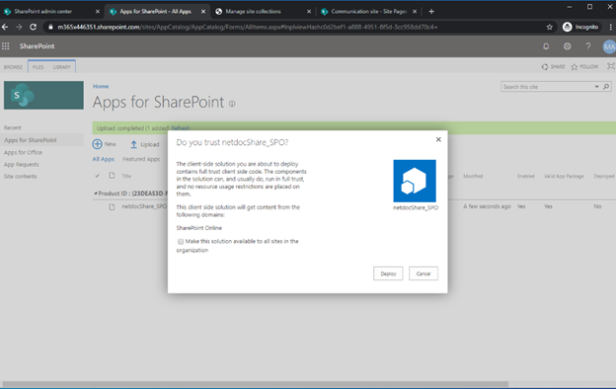This screenshot has width=616, height=389.
Task: Sort by the Valid App Package column header
Action: [564, 176]
